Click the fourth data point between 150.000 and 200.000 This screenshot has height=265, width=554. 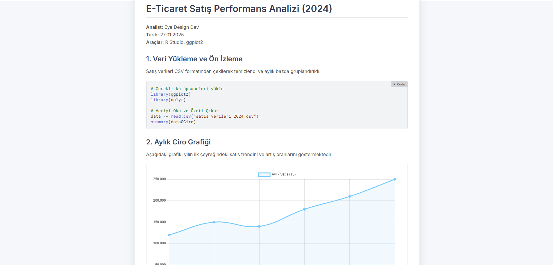click(304, 209)
